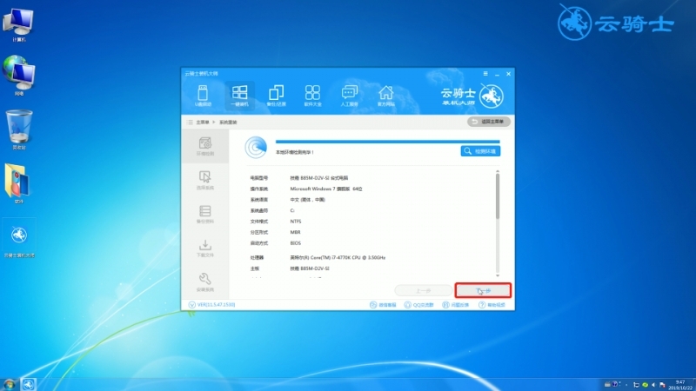Select the BIOS boot mode value

[x=295, y=243]
